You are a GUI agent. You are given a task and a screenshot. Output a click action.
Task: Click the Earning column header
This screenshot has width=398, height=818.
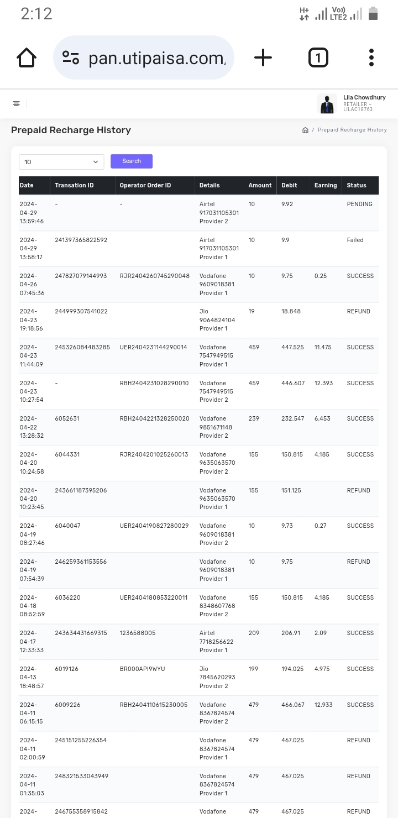coord(326,186)
